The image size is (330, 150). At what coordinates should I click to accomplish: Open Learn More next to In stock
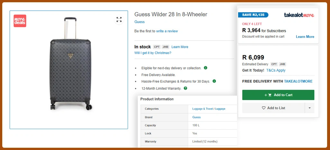(x=180, y=47)
